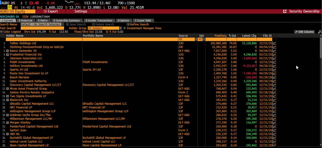The image size is (322, 148).
Task: Click the user search icon beside Edit Columns
Action: point(320,32)
